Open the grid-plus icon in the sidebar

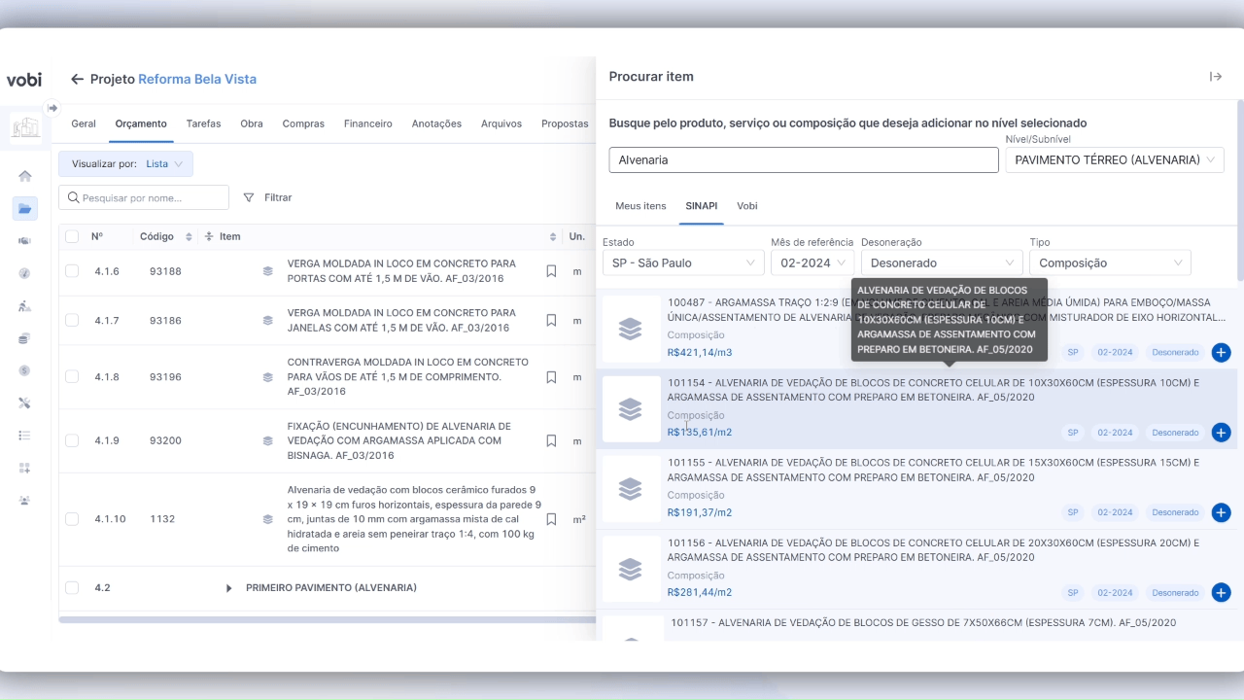[x=25, y=468]
